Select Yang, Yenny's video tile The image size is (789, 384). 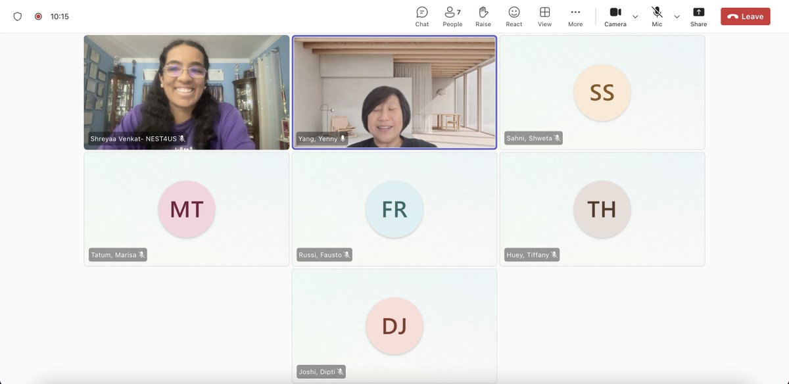394,93
